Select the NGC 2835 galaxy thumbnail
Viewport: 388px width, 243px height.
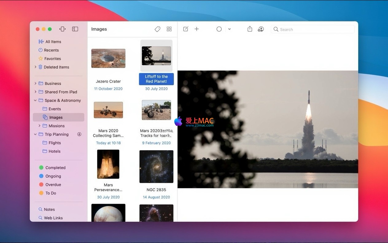point(156,167)
